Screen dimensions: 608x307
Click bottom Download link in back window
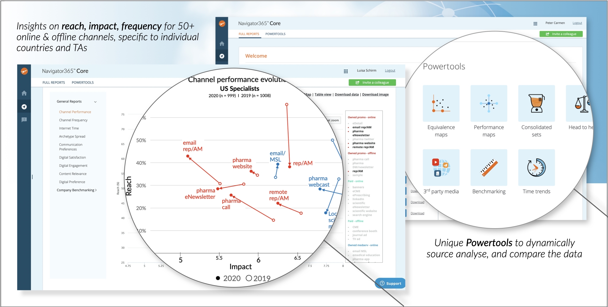[417, 213]
